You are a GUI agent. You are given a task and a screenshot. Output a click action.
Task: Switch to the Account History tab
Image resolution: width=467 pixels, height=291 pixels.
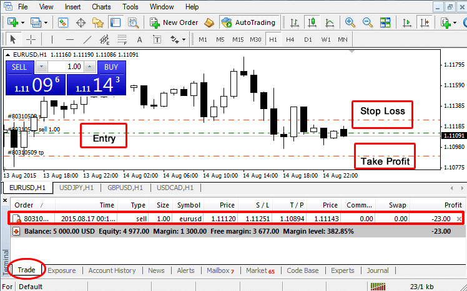(112, 270)
